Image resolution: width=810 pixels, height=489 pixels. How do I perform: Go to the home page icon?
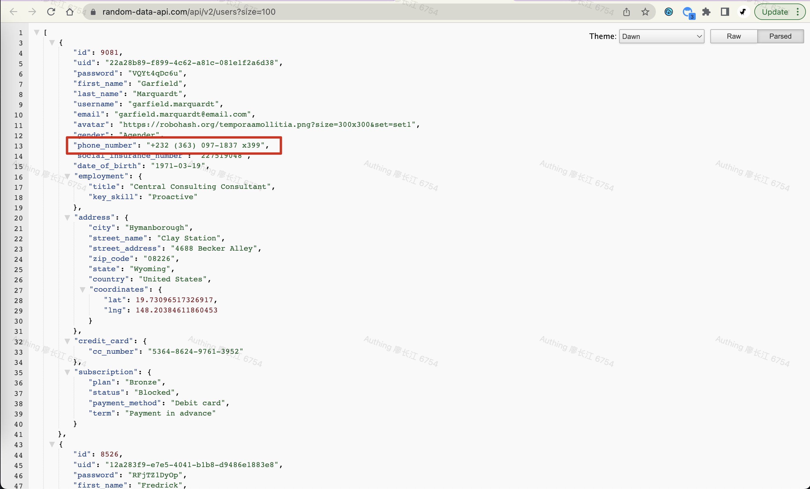tap(70, 12)
